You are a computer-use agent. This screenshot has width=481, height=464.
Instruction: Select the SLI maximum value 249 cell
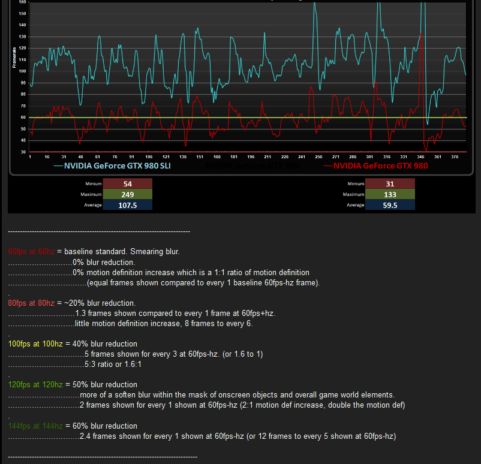pos(127,194)
